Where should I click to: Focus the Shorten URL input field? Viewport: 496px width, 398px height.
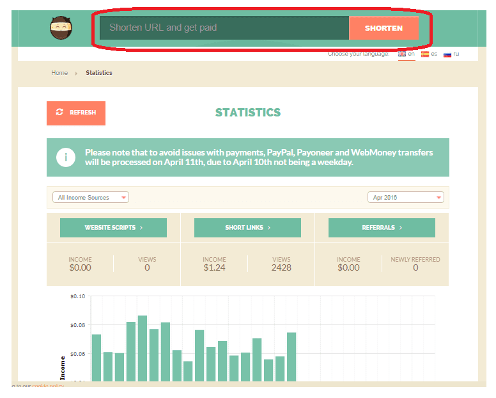tap(224, 28)
